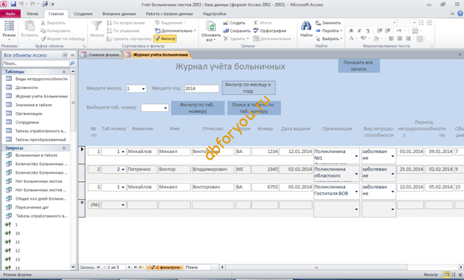This screenshot has width=464, height=280.
Task: Switch to Работа с базами данных tab
Action: tap(170, 14)
